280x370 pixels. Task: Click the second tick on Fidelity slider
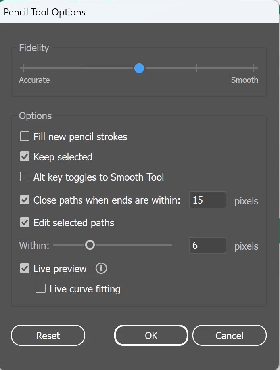pos(81,68)
